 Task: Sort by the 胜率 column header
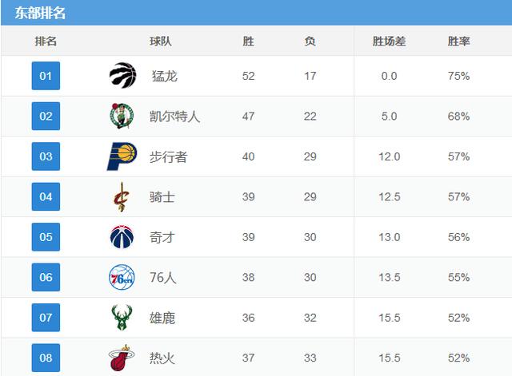coord(458,41)
